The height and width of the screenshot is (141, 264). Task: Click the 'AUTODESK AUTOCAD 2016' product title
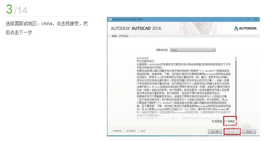(x=136, y=28)
